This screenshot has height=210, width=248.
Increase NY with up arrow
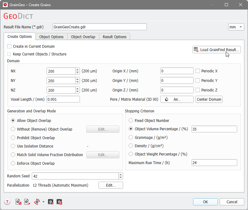[x=77, y=79]
